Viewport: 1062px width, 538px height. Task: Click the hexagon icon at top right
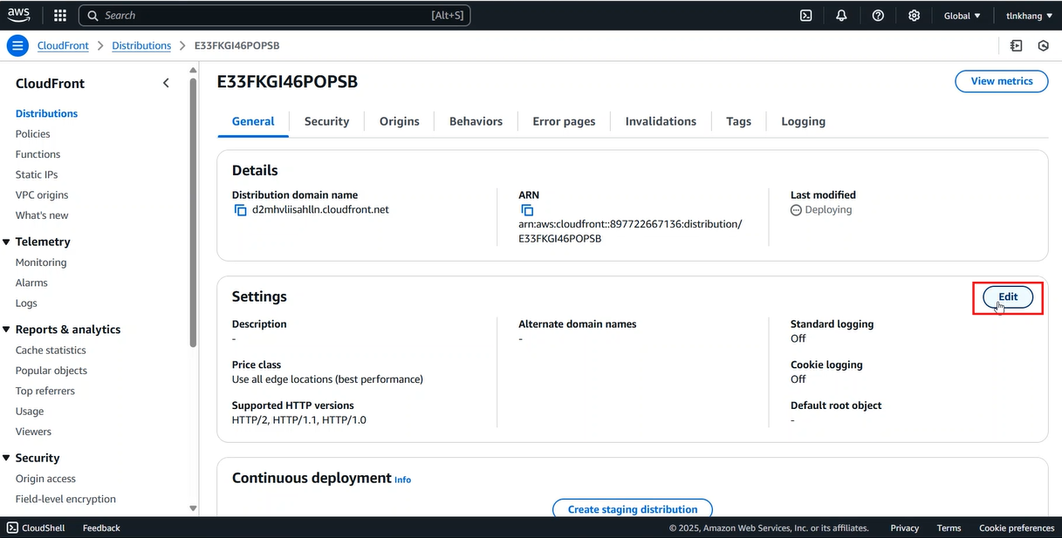1043,45
